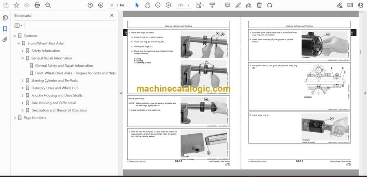Collapse the General Repair Information bookmark
This screenshot has height=177, width=367.
(23, 58)
